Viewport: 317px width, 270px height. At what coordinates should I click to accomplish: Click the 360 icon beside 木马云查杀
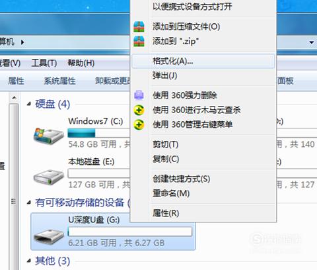[x=139, y=110]
